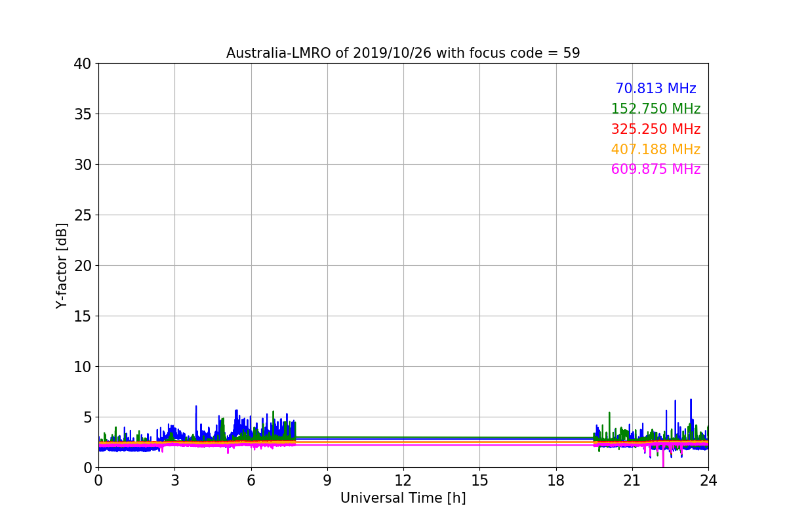Select the 407.188 MHz legend label
787x525 pixels.
point(656,150)
